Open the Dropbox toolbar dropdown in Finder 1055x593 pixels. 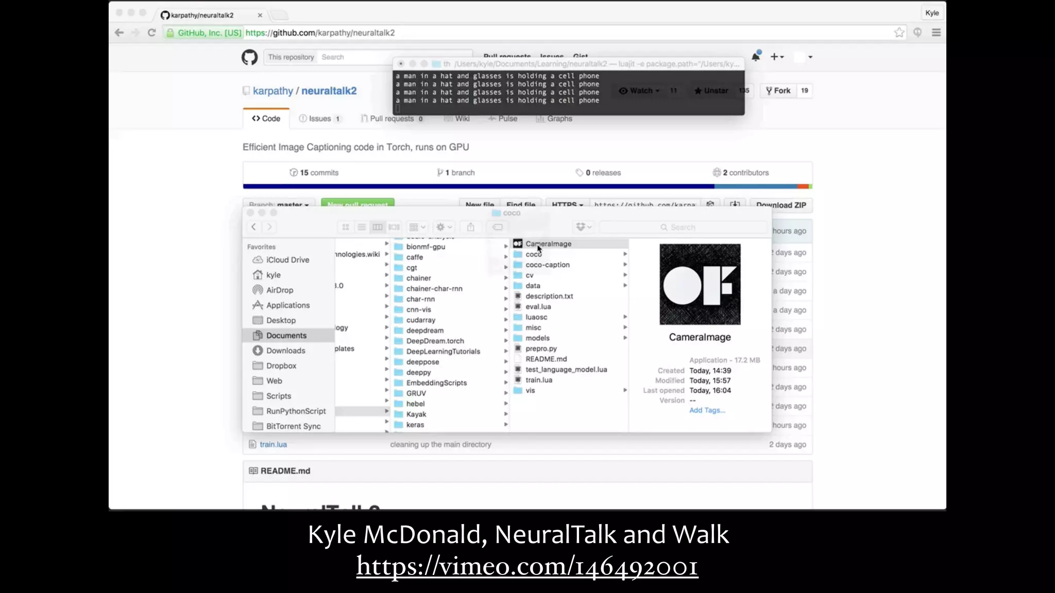tap(584, 227)
